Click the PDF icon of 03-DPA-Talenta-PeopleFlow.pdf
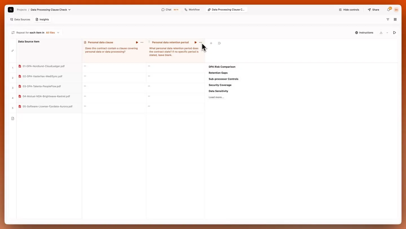Image resolution: width=406 pixels, height=229 pixels. pyautogui.click(x=20, y=86)
